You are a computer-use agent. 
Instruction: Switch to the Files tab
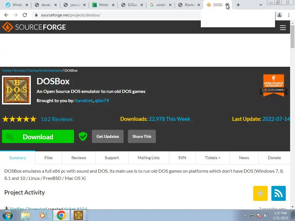click(48, 158)
